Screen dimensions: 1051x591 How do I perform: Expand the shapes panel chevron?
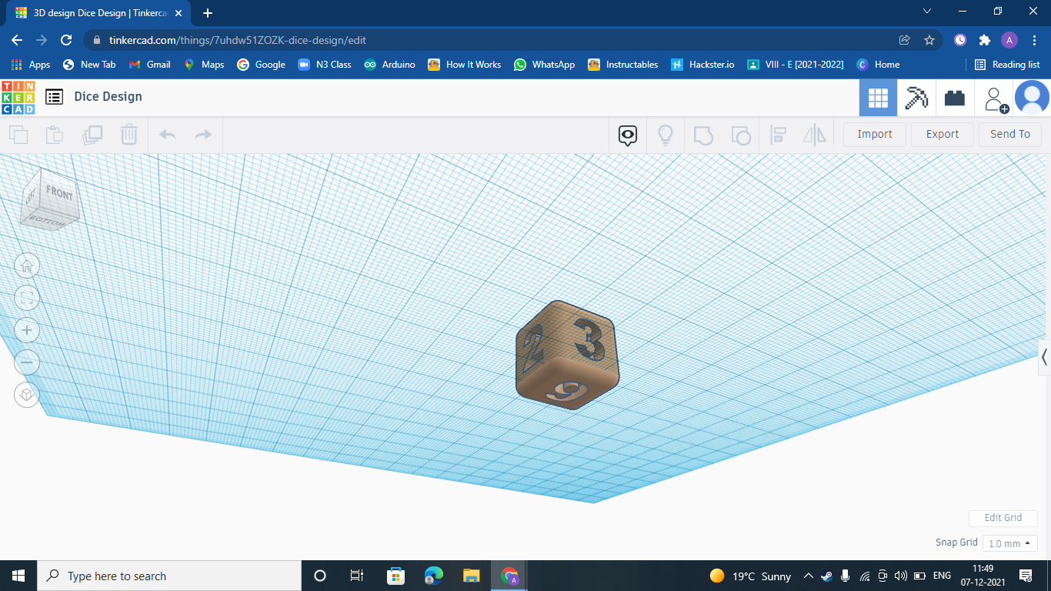pyautogui.click(x=1044, y=357)
